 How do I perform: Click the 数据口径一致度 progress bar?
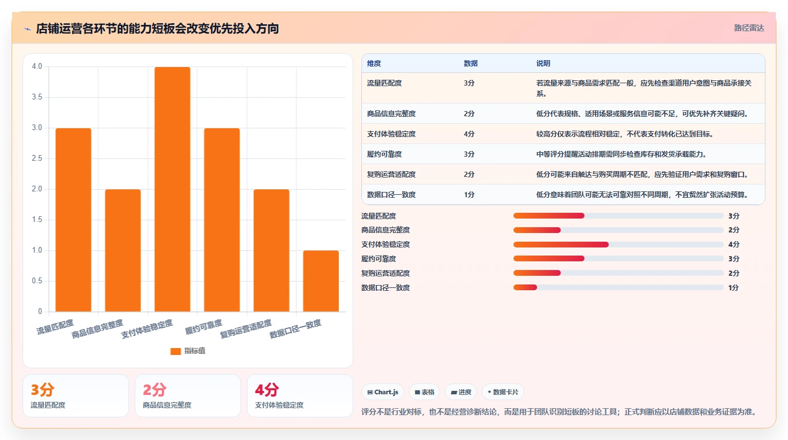[619, 287]
